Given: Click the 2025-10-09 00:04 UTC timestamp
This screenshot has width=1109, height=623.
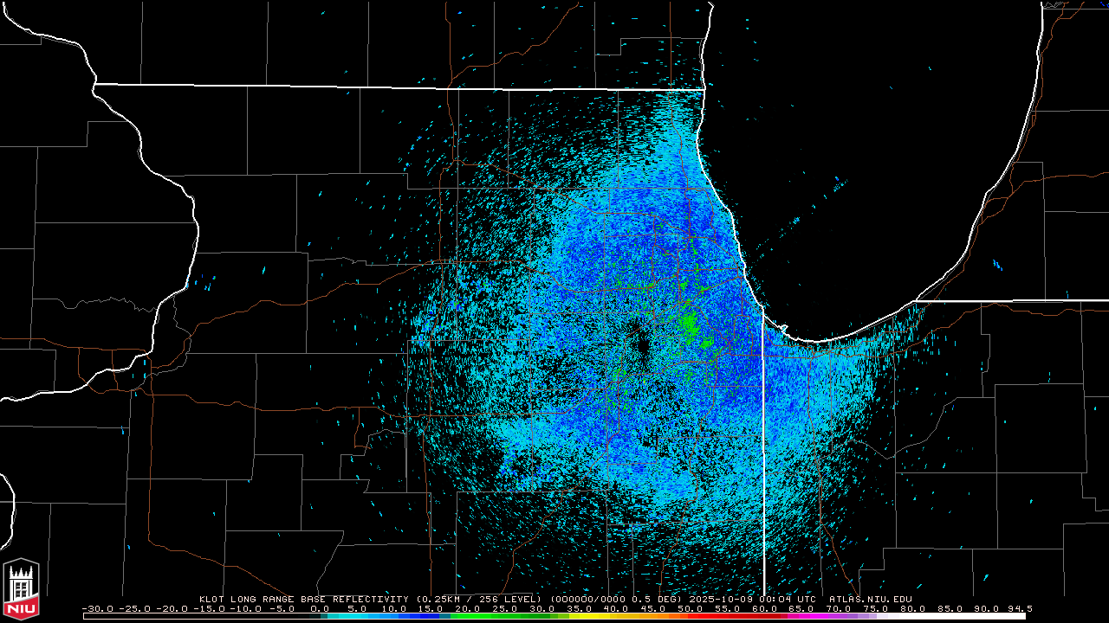Looking at the screenshot, I should [752, 599].
